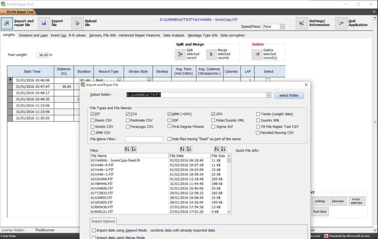Image resolution: width=378 pixels, height=239 pixels.
Task: Enable the Poolmate CSV checkbox
Action: coord(128,120)
